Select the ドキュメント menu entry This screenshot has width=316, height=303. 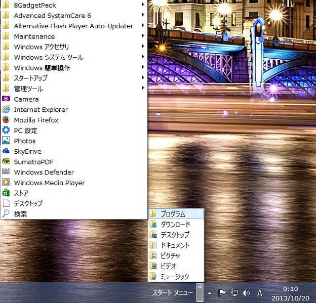tap(176, 245)
